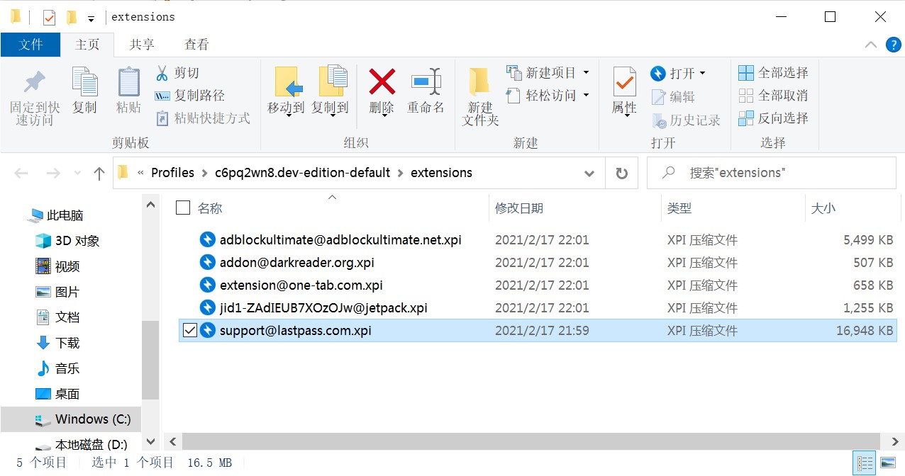This screenshot has width=905, height=476.
Task: Refresh the extensions folder view
Action: tap(622, 173)
